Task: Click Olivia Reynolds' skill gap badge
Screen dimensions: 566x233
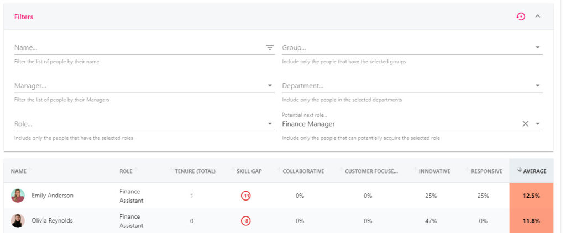Action: pos(246,221)
